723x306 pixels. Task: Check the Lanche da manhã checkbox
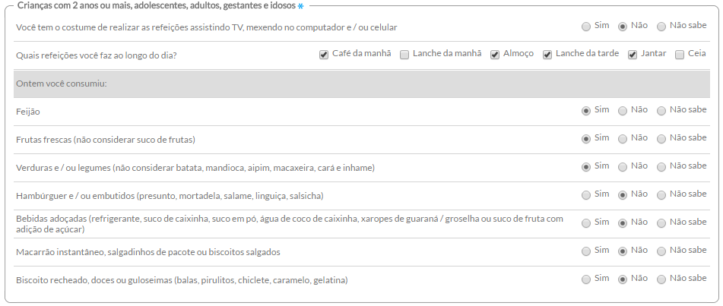404,55
